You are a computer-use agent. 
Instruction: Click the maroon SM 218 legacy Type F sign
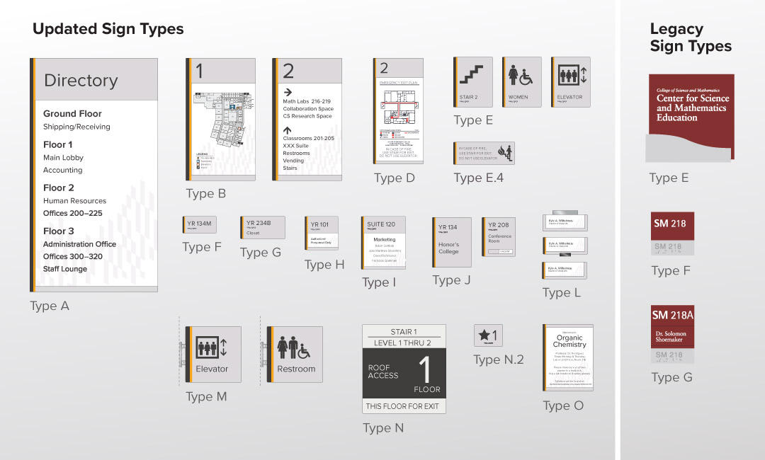coord(672,224)
